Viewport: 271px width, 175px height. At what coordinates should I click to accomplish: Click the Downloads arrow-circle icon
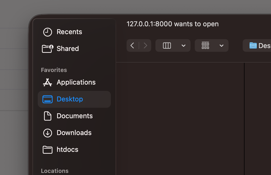[47, 133]
